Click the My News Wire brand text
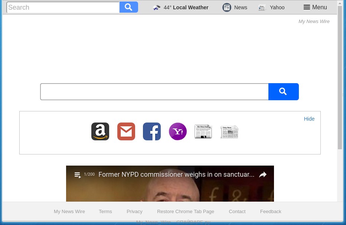The height and width of the screenshot is (225, 346). (x=314, y=22)
